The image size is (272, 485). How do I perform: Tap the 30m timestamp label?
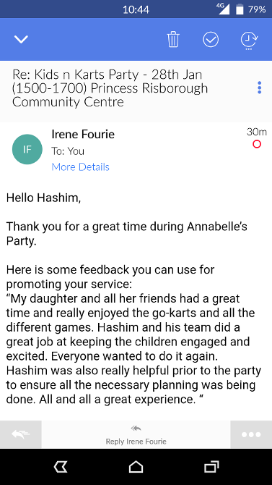pos(257,132)
